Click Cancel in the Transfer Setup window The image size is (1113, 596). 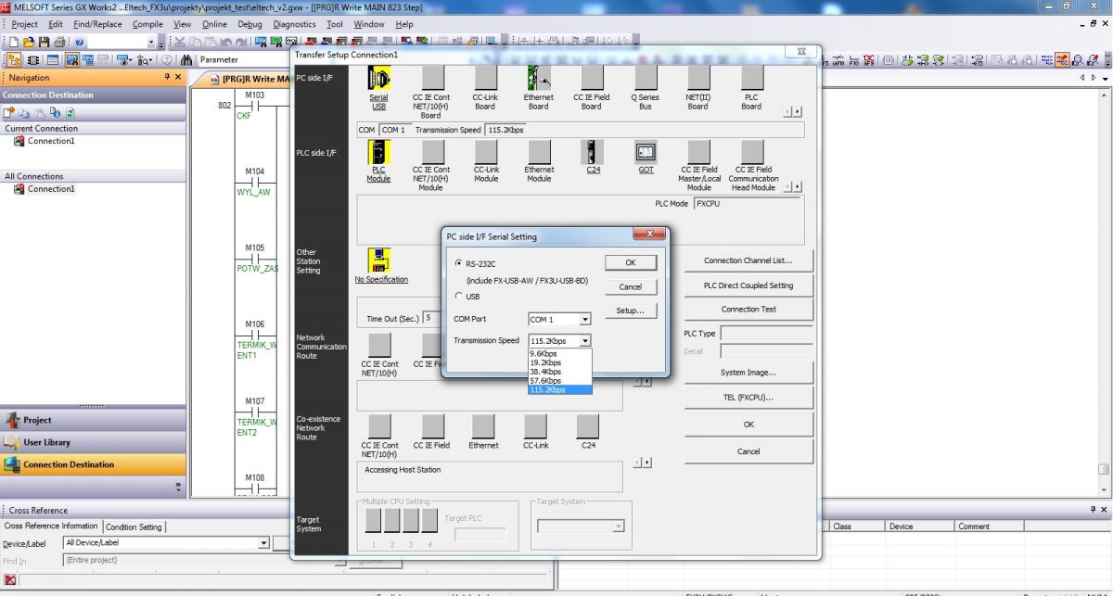748,451
